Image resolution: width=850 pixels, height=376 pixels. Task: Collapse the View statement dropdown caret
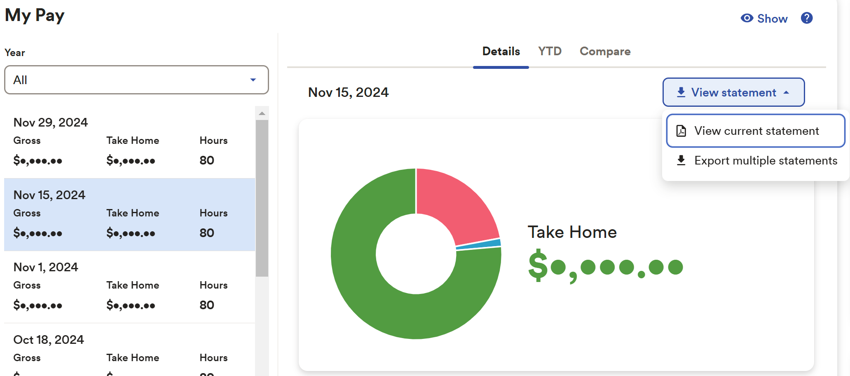click(x=786, y=92)
